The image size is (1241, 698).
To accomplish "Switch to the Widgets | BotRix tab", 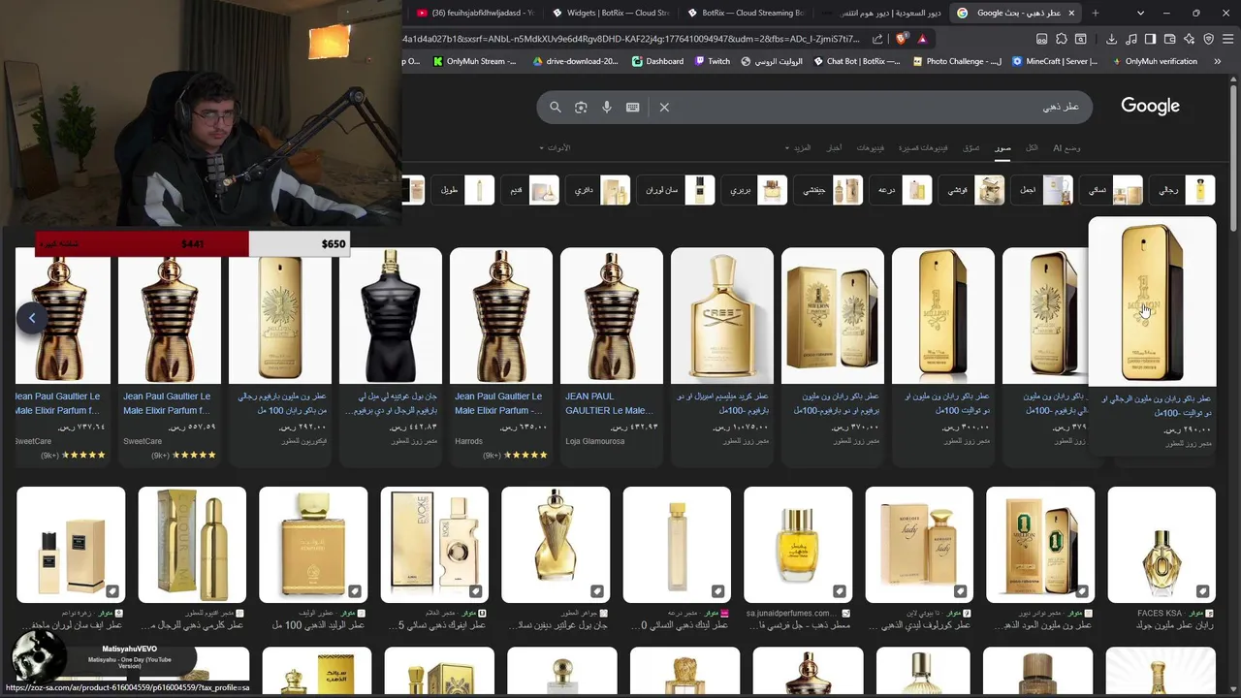I will click(x=611, y=13).
